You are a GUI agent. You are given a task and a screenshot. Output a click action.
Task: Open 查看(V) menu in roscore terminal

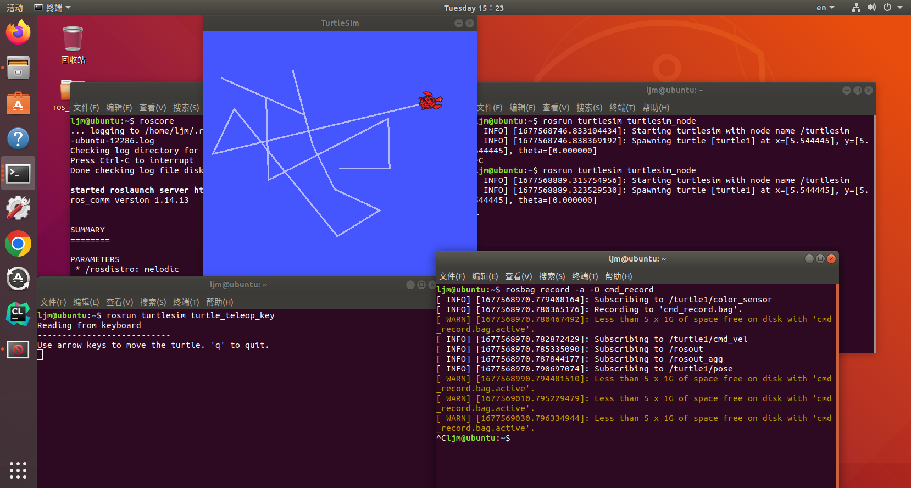coord(153,108)
